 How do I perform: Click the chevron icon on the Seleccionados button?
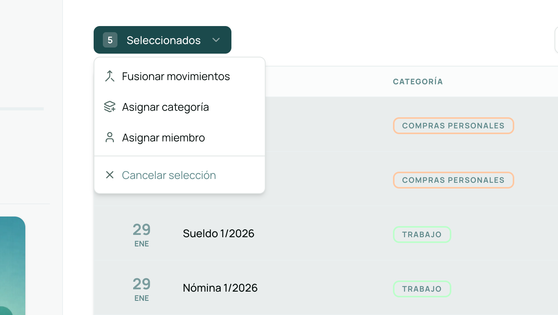pyautogui.click(x=216, y=40)
